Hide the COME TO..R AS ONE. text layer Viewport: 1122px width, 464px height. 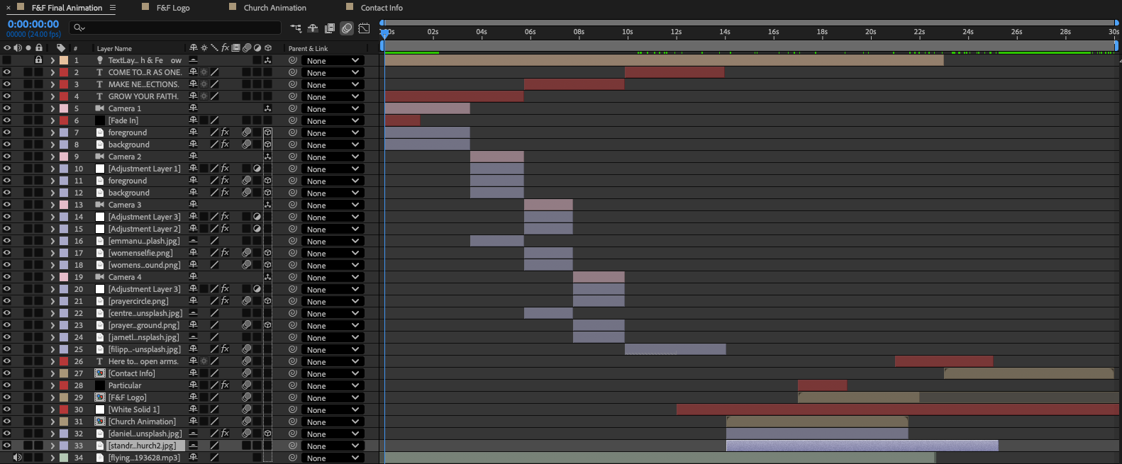[x=7, y=72]
